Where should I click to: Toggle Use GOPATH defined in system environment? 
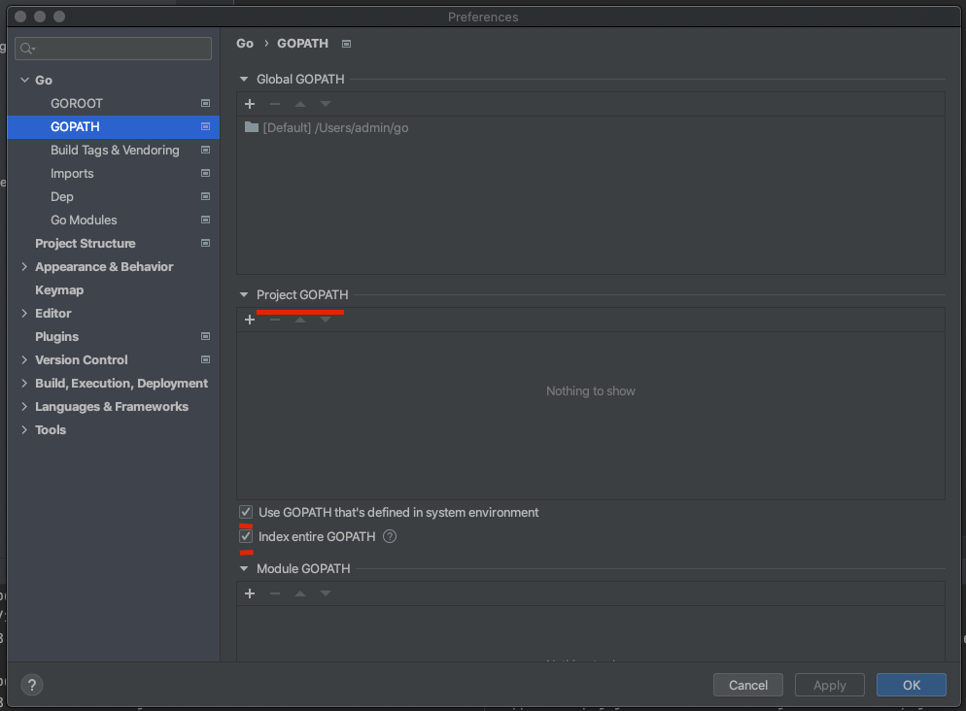pyautogui.click(x=246, y=512)
